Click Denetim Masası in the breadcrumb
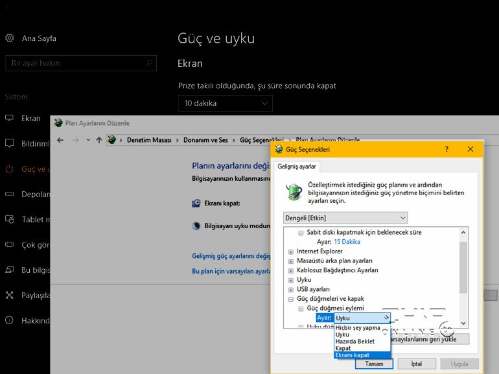The image size is (499, 374). pos(149,140)
